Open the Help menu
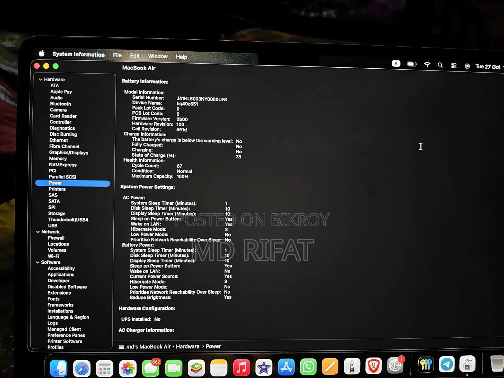Viewport: 504px width, 378px height. (181, 57)
